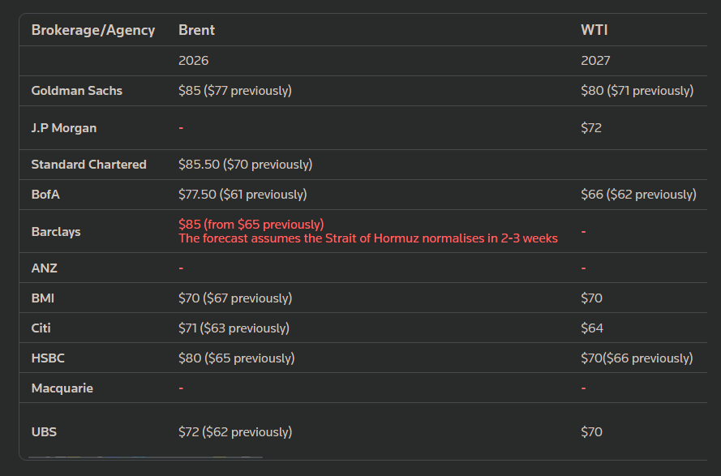Select the ANZ row label
721x476 pixels.
pyautogui.click(x=44, y=268)
